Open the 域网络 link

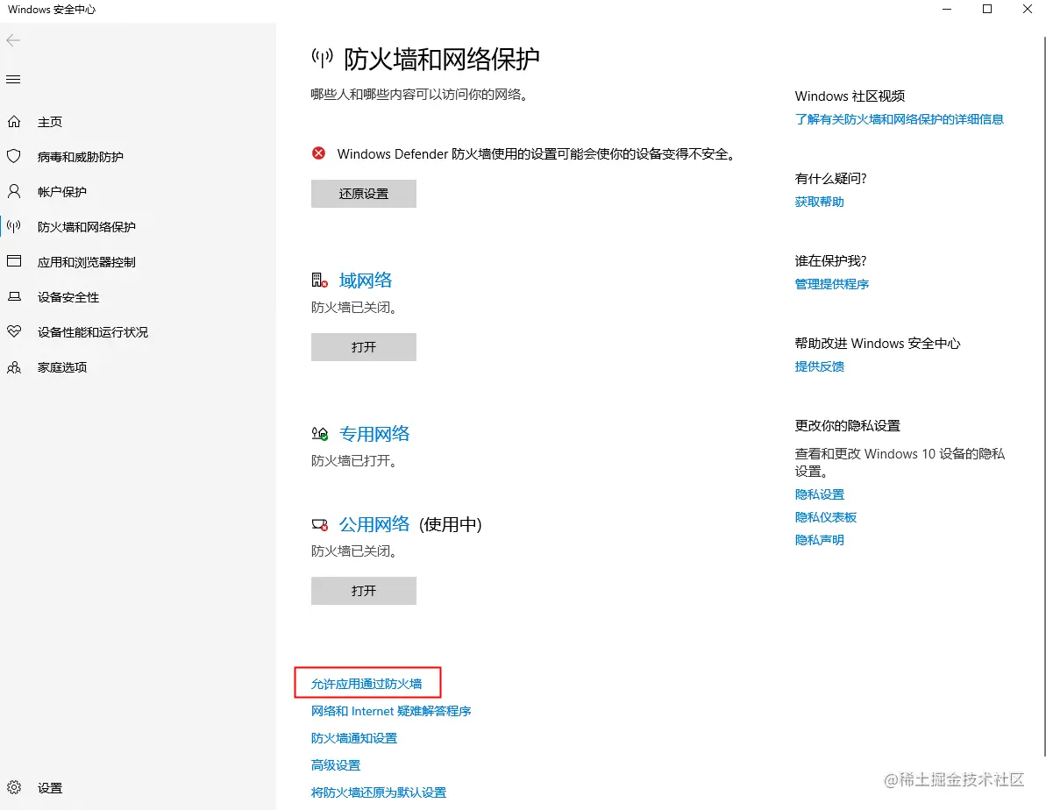tap(366, 281)
